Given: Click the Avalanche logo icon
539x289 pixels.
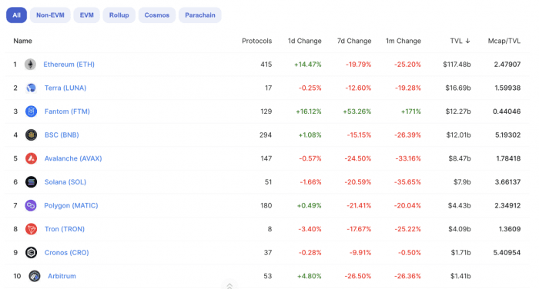Looking at the screenshot, I should (31, 158).
